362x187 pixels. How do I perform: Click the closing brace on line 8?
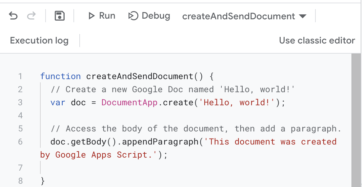click(x=43, y=181)
